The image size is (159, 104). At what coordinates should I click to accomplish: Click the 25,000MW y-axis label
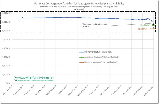[x=6, y=40]
